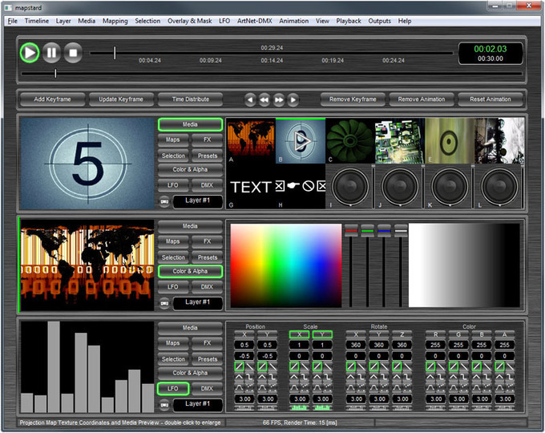545x433 pixels.
Task: Open the Layer #1 selector in bottom panel
Action: (x=196, y=403)
